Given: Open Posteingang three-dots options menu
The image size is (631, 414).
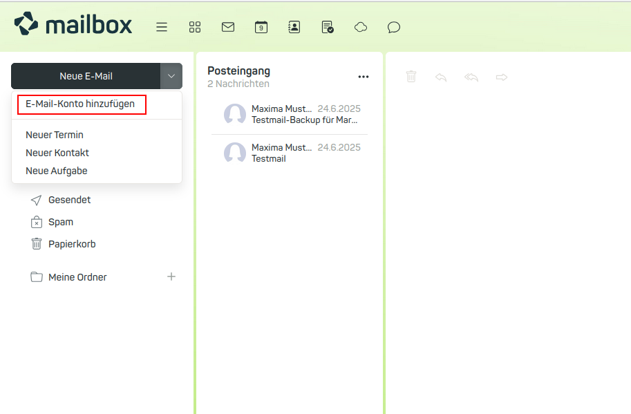Looking at the screenshot, I should click(x=364, y=77).
